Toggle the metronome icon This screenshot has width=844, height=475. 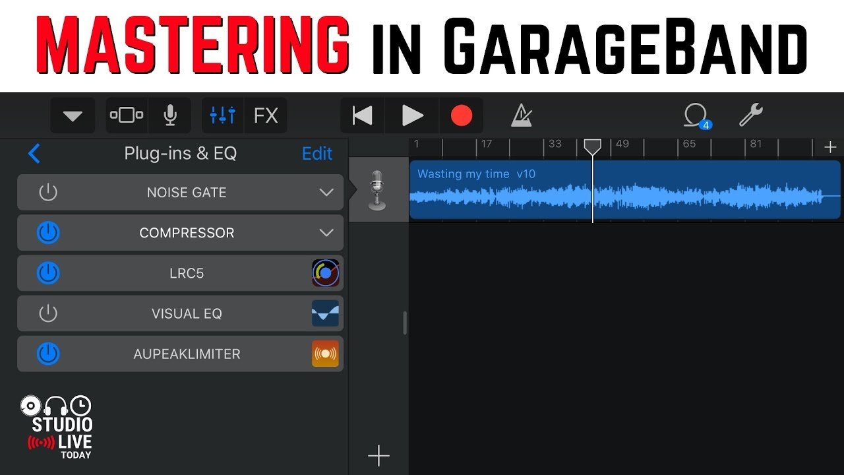point(522,116)
